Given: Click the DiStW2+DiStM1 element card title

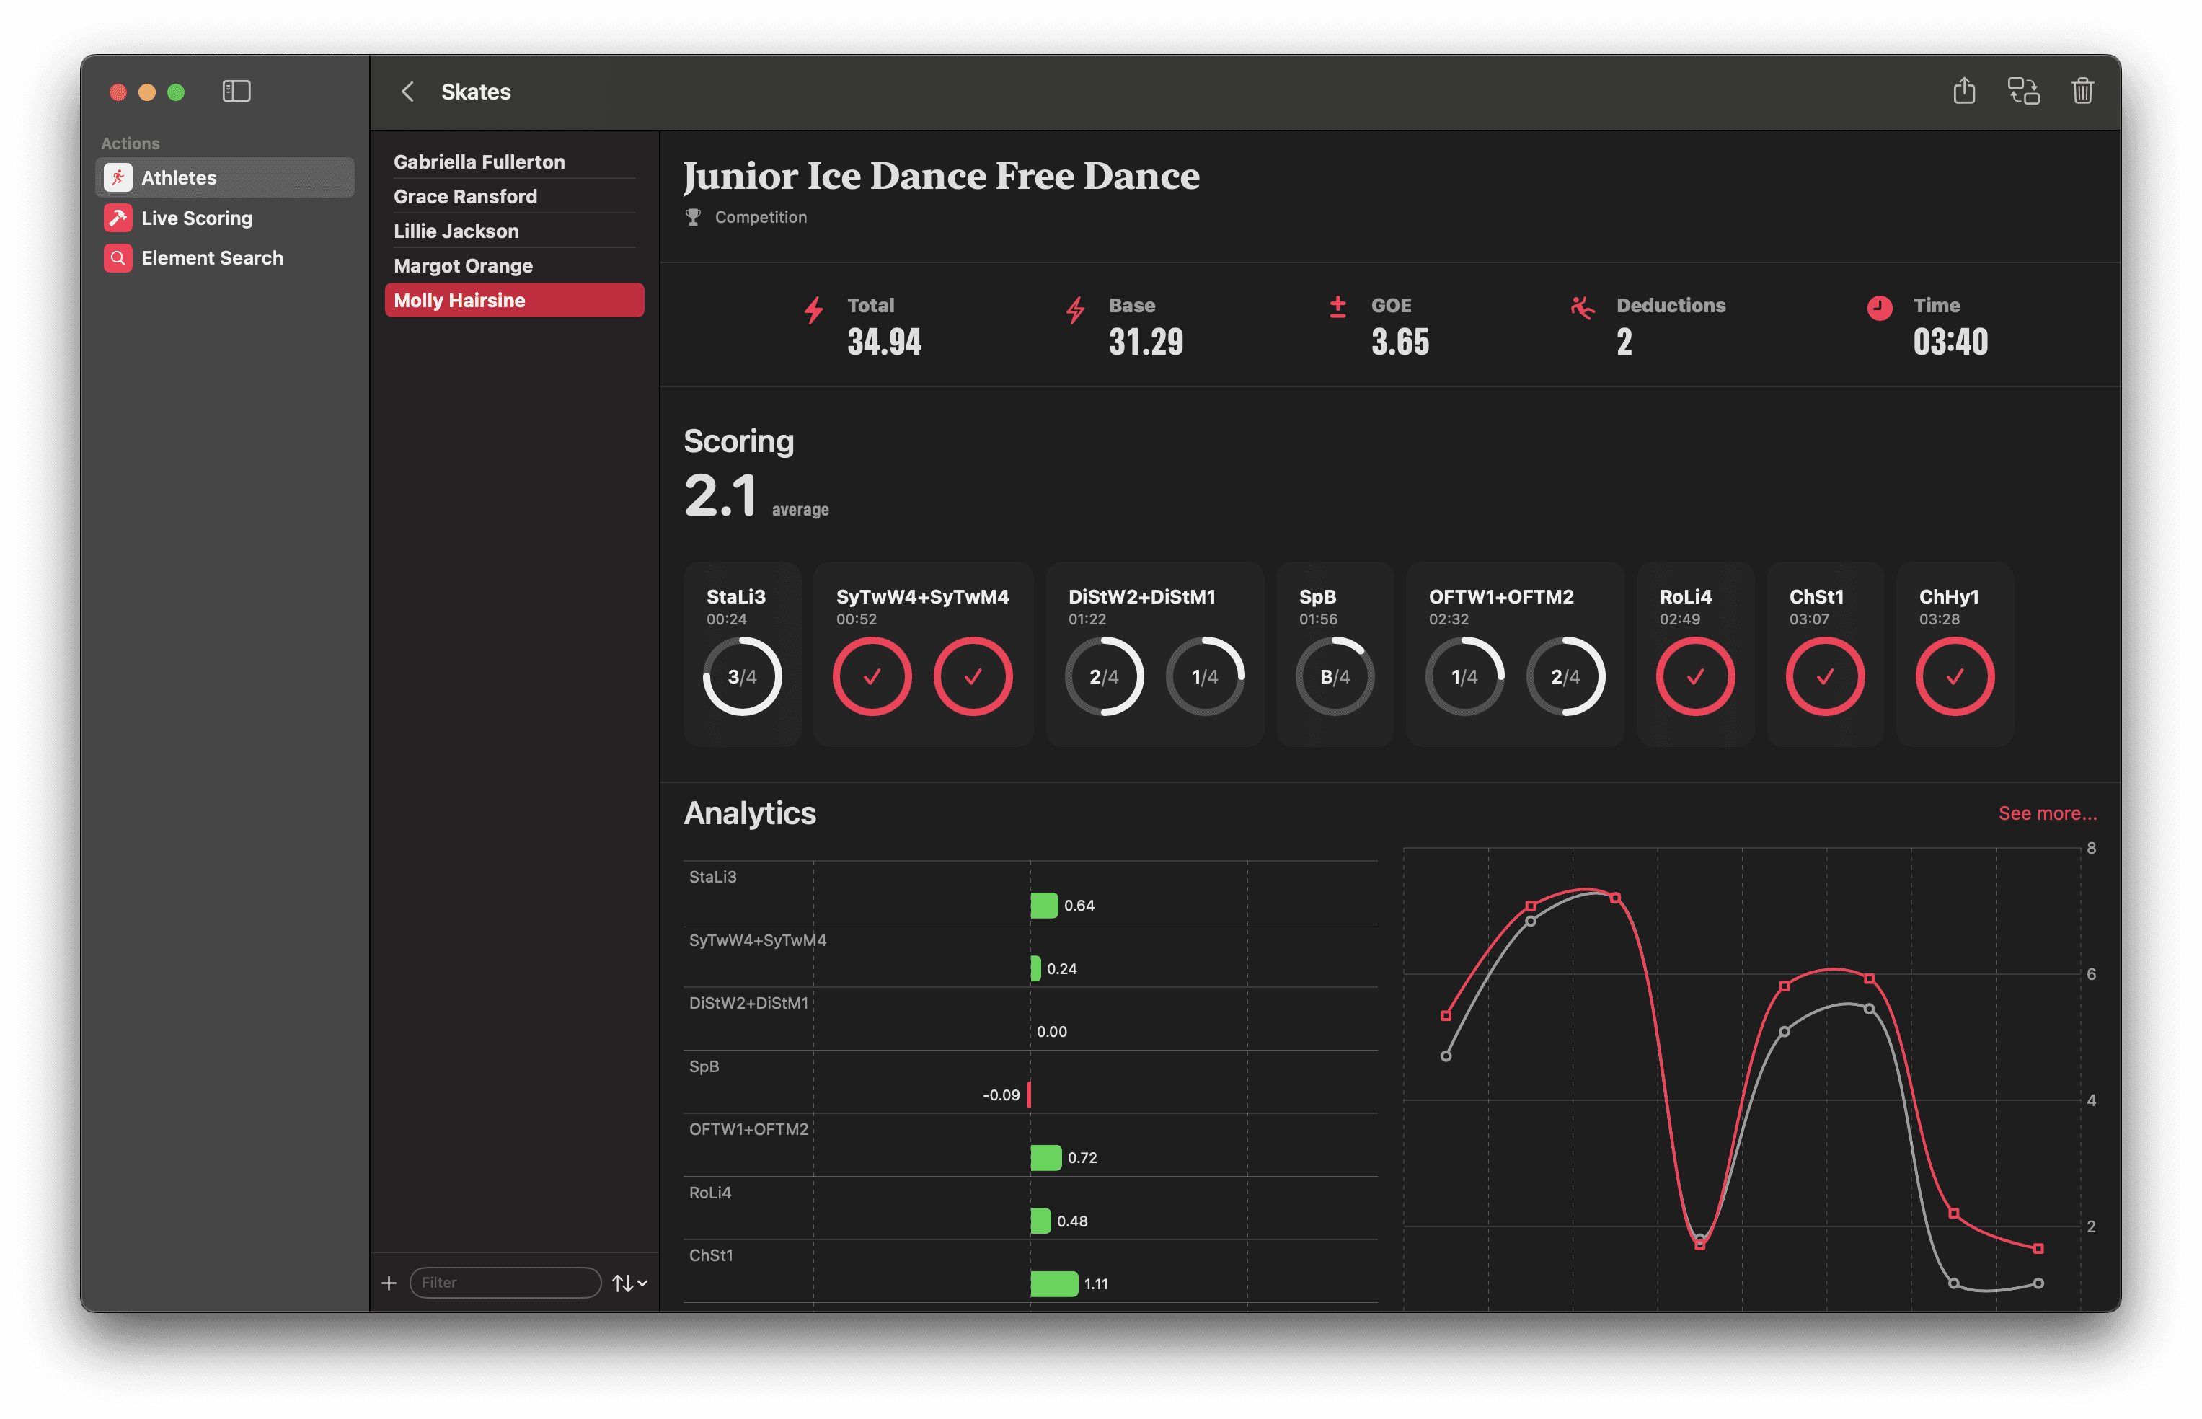Looking at the screenshot, I should [1141, 597].
